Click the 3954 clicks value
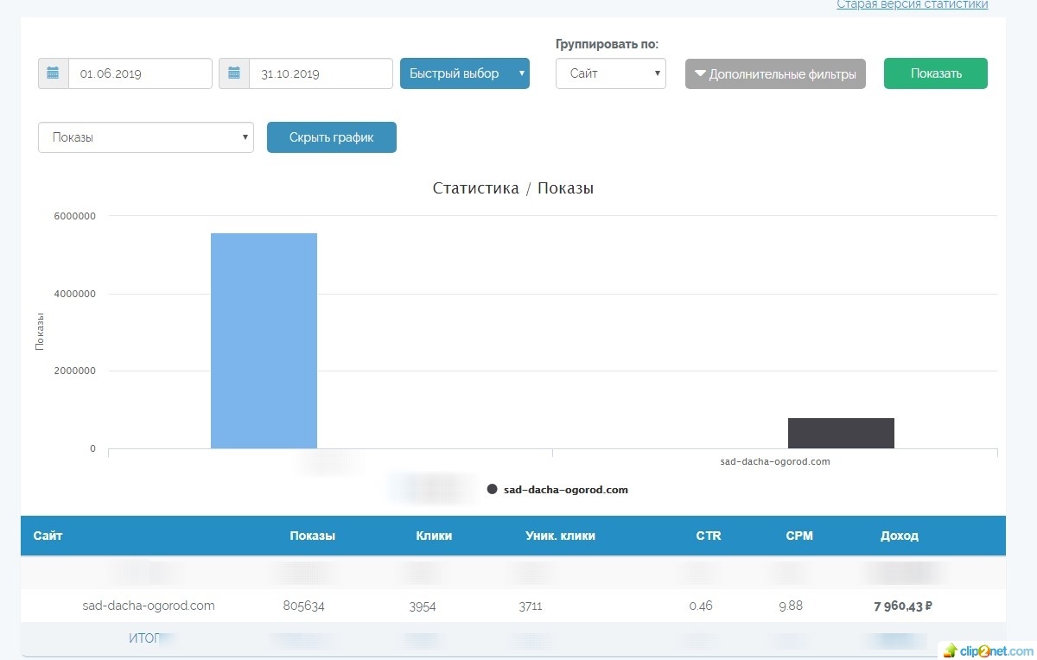The height and width of the screenshot is (660, 1037). (423, 606)
